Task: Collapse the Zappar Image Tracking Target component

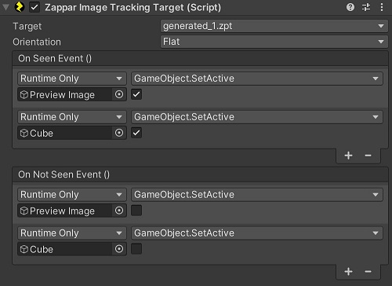Action: pyautogui.click(x=5, y=7)
